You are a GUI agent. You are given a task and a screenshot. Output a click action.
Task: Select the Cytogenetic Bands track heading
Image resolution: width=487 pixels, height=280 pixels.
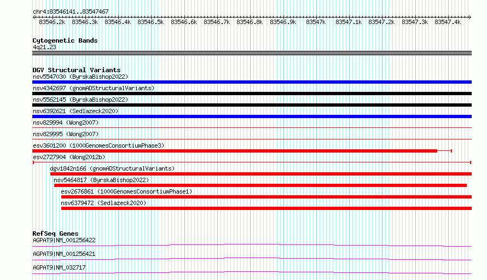(65, 40)
